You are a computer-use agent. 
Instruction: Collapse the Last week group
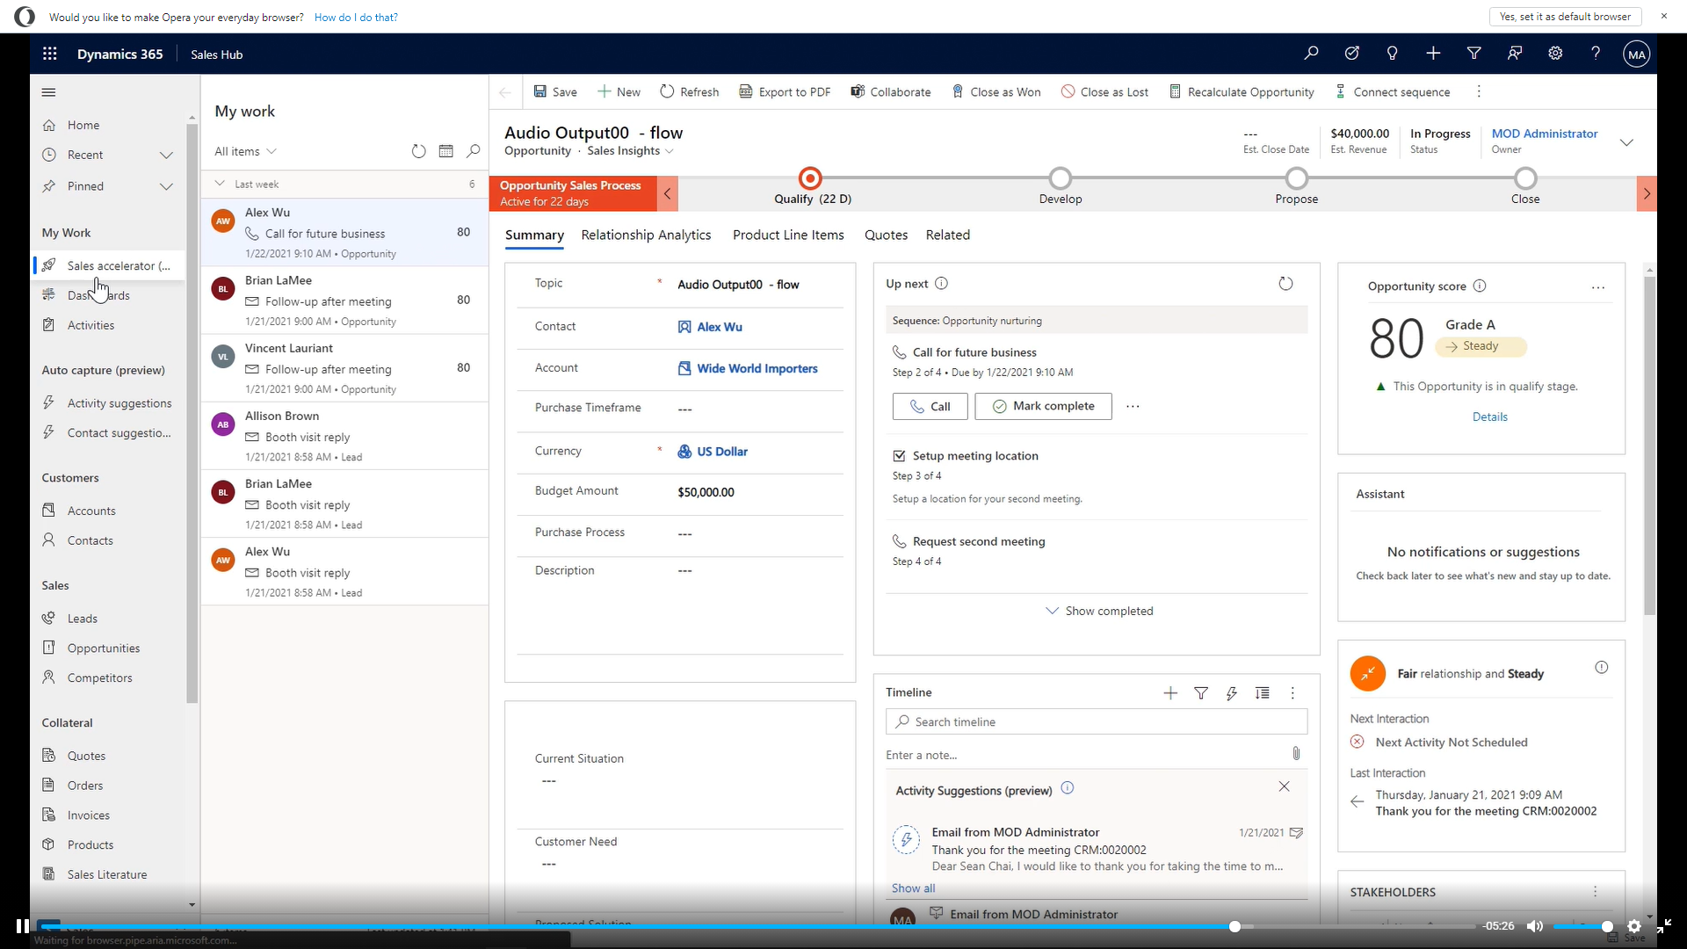point(220,184)
